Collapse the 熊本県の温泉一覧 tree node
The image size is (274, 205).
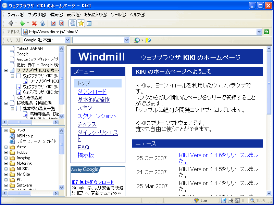tap(12, 109)
